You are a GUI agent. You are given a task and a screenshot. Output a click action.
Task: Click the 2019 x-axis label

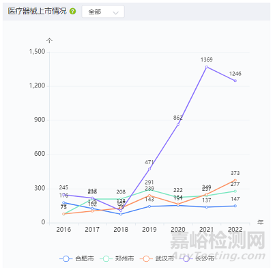pos(149,230)
